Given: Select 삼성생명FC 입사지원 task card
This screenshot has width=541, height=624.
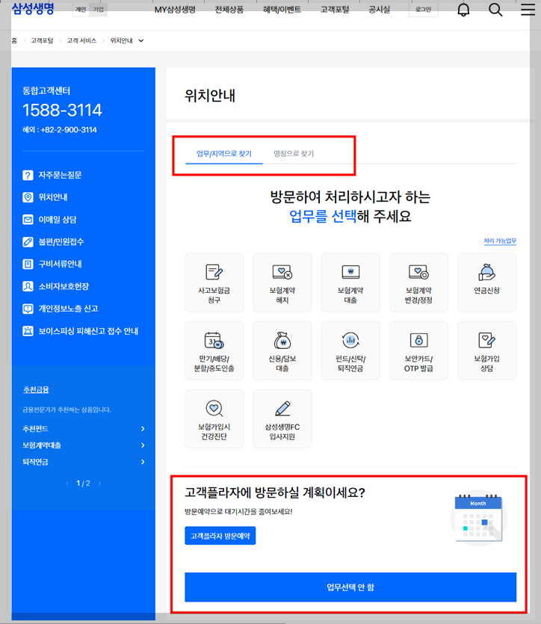Looking at the screenshot, I should click(282, 419).
